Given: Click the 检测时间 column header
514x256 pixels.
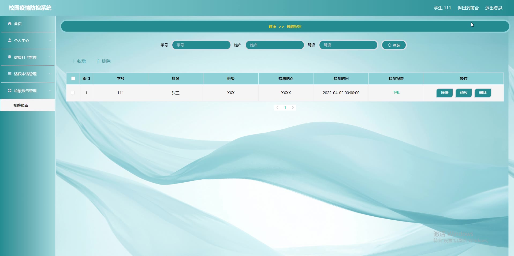Looking at the screenshot, I should [x=341, y=78].
